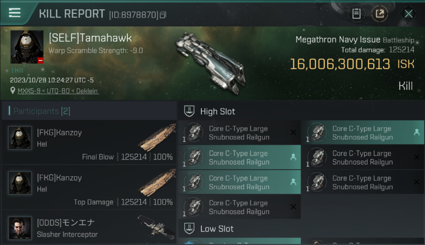
Task: Select the Final Blow Kanzoy participant row
Action: 89,142
